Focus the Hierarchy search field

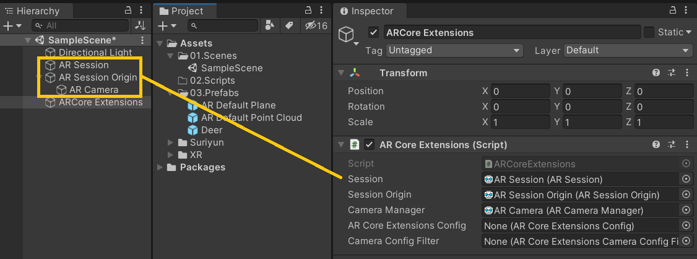(81, 26)
